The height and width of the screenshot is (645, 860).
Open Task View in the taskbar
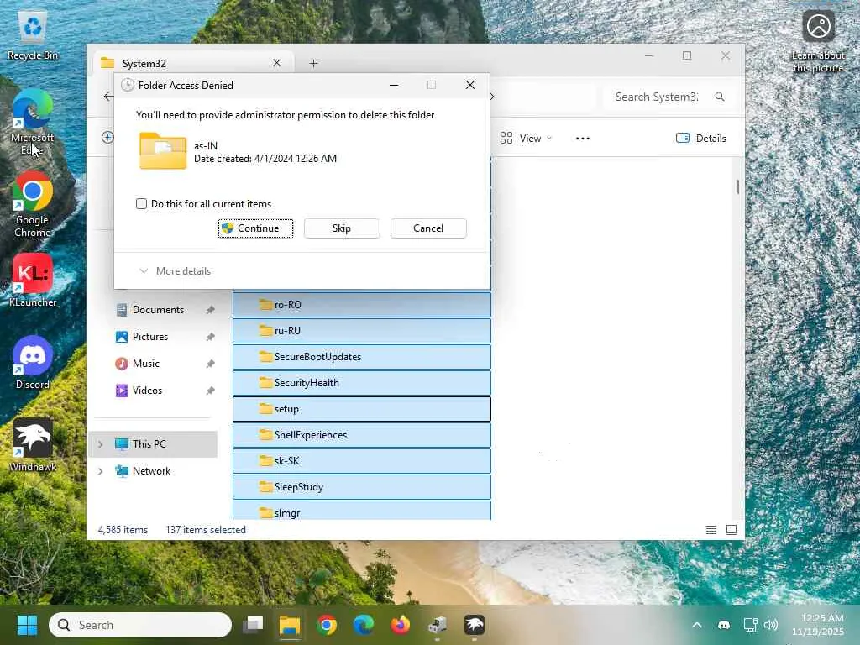click(x=254, y=625)
